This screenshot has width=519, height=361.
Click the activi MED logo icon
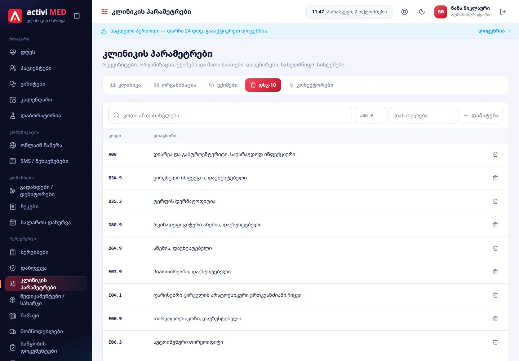coord(15,16)
